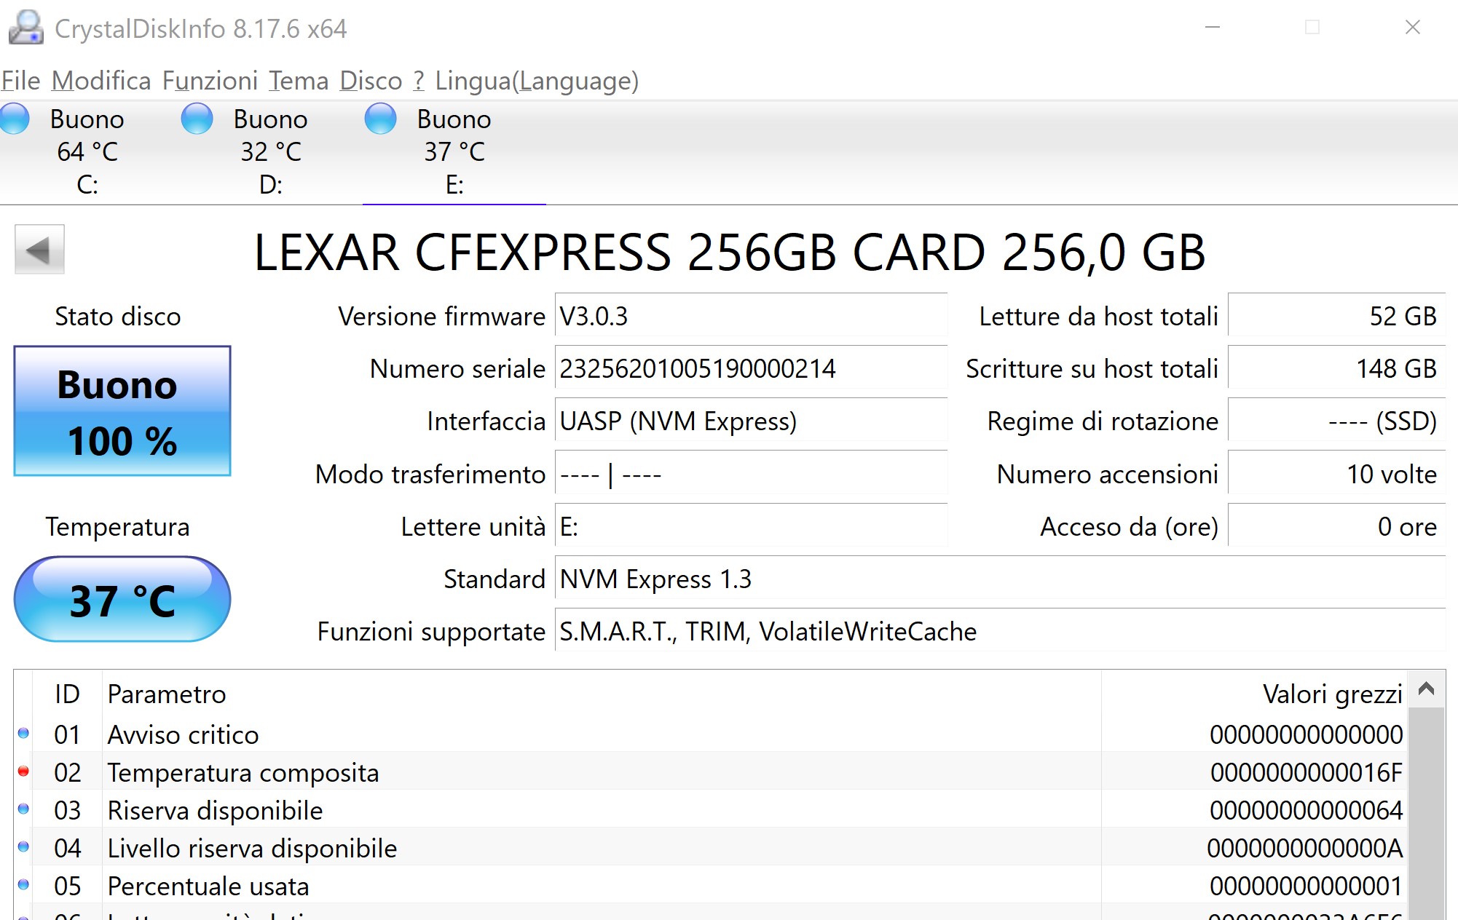Click the status dot for Percentuale usata
Image resolution: width=1458 pixels, height=920 pixels.
coord(23,885)
